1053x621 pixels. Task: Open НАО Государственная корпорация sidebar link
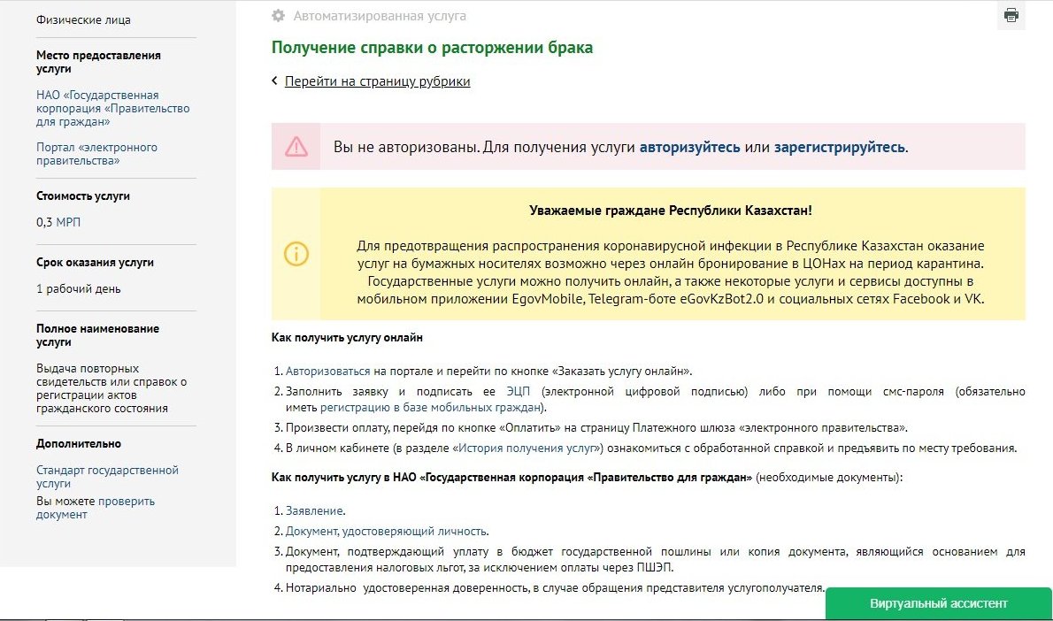pos(112,108)
